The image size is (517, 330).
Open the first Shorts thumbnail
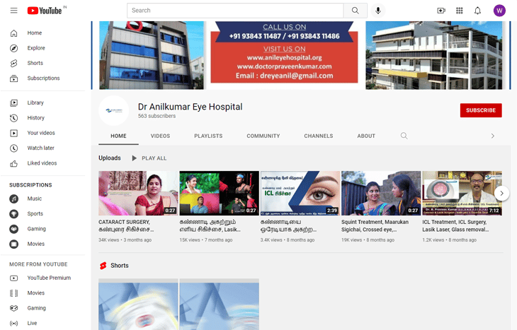click(x=138, y=305)
